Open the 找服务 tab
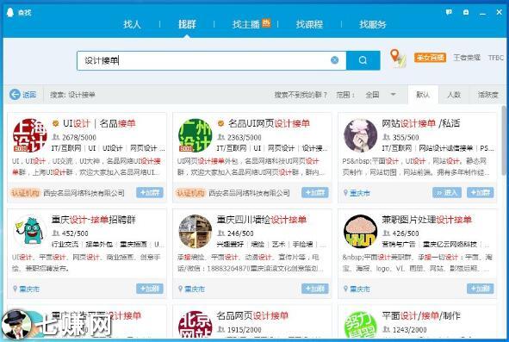Viewport: 509px width, 342px height. coord(373,24)
